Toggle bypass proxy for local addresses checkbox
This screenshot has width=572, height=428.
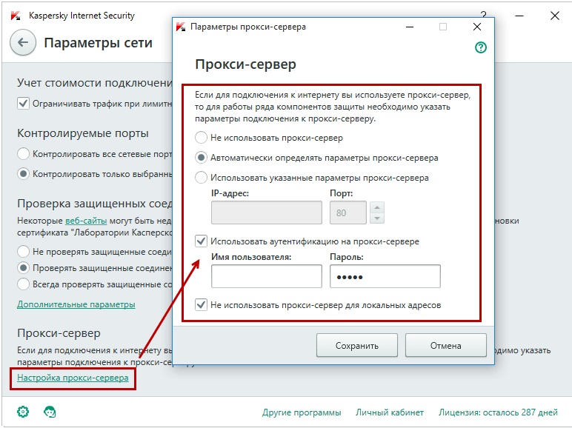pyautogui.click(x=201, y=304)
